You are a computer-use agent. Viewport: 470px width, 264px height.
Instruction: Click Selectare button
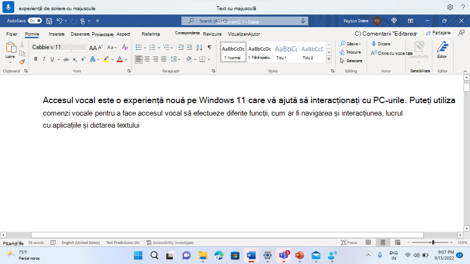351,61
